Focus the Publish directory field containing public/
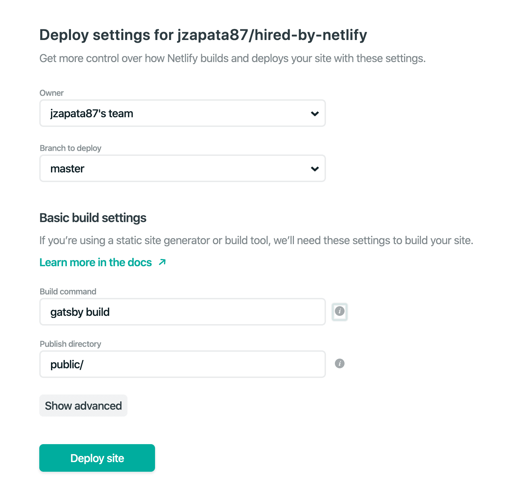This screenshot has width=523, height=500. click(182, 364)
